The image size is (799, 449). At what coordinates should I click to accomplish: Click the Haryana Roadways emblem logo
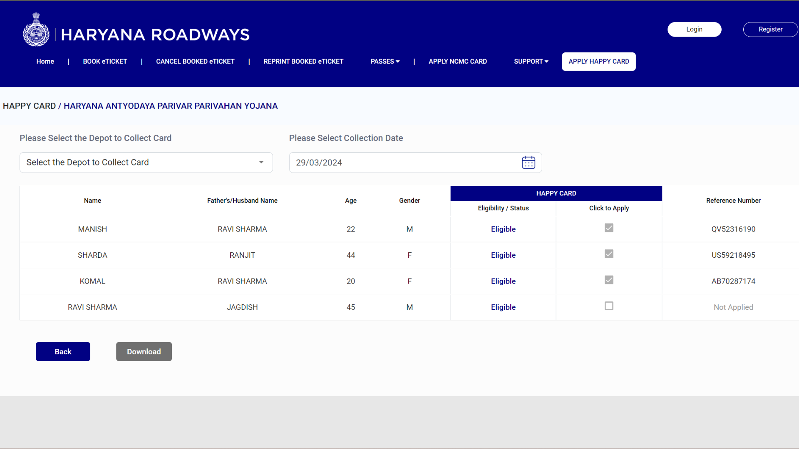[x=36, y=30]
